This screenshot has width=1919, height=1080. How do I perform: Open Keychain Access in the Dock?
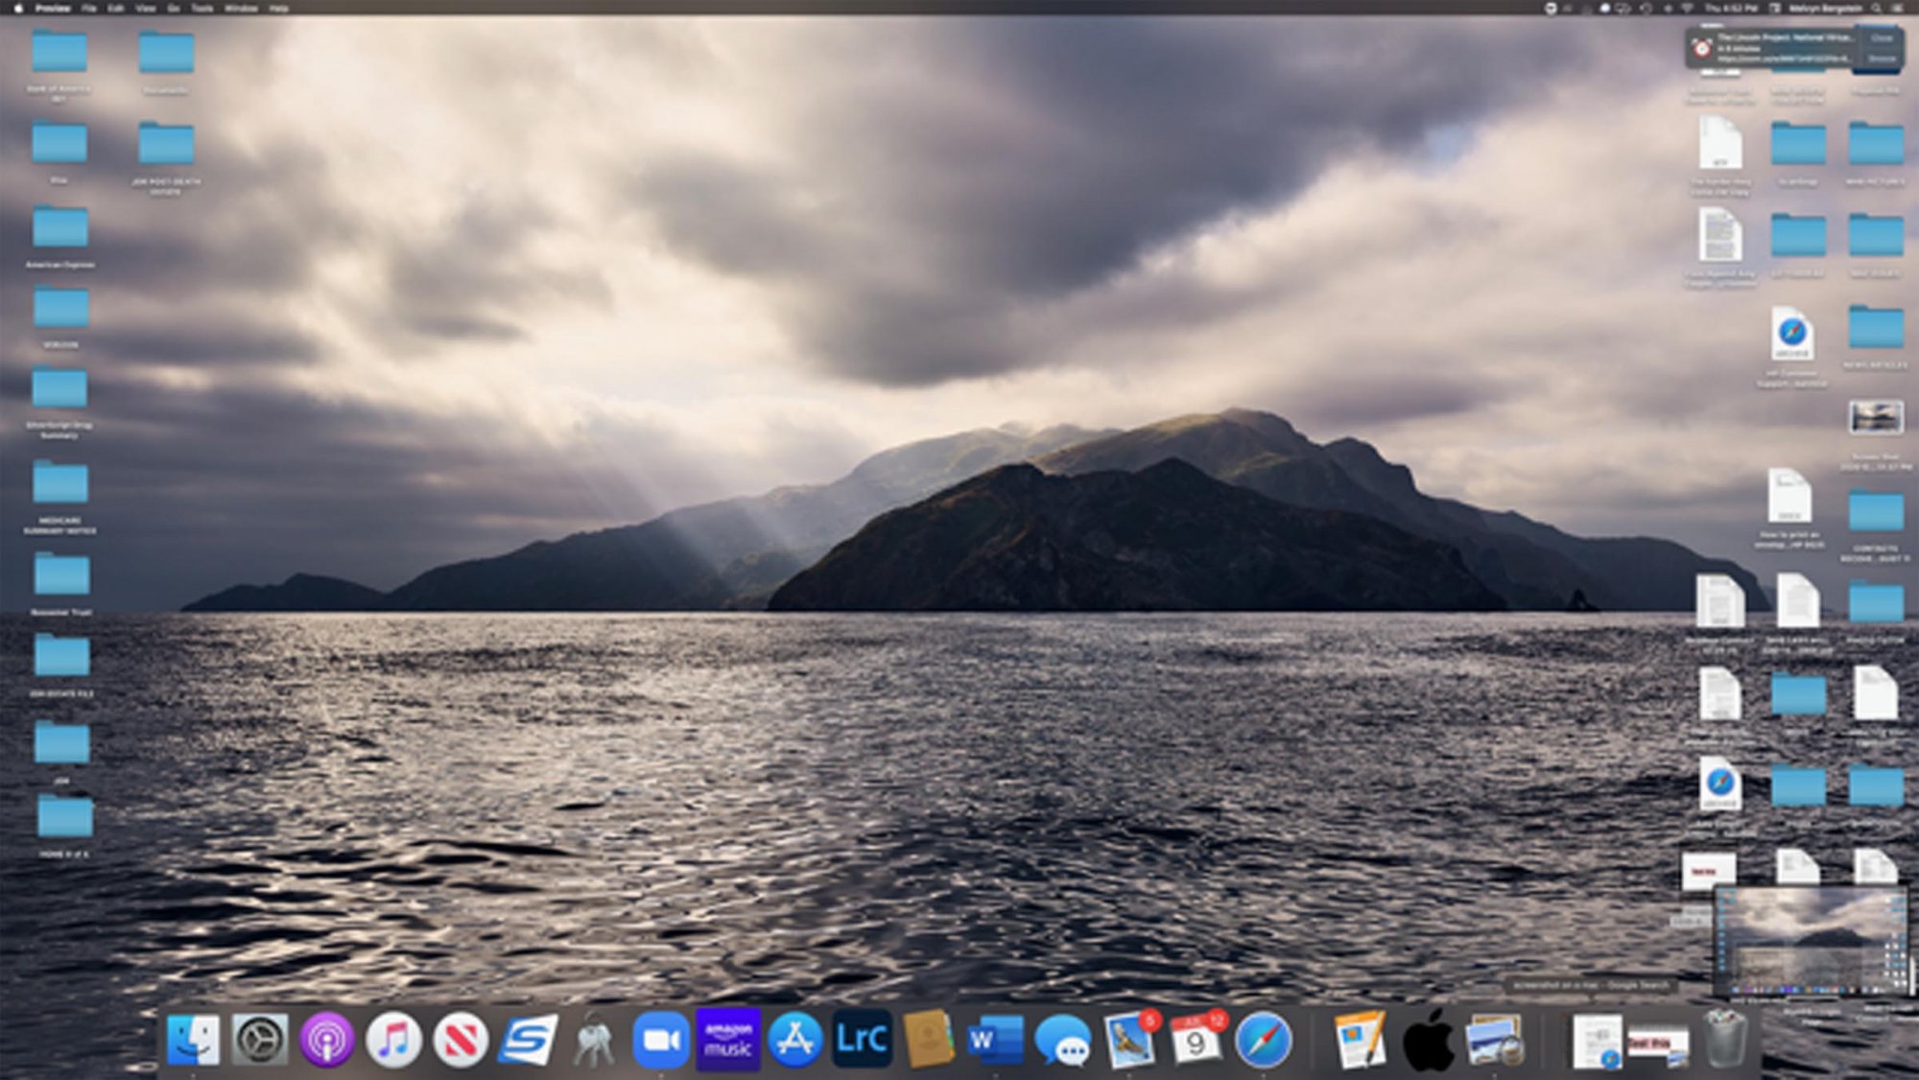(x=594, y=1040)
